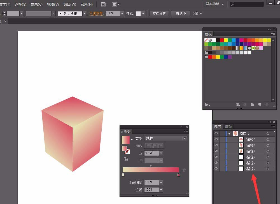Image resolution: width=280 pixels, height=204 pixels.
Task: Click the Reverse Gradient icon
Action: click(126, 159)
